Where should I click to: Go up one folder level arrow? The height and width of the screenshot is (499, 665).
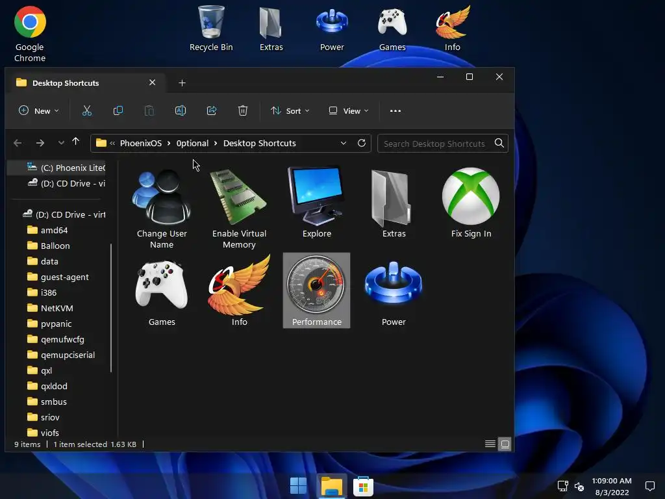click(x=75, y=142)
